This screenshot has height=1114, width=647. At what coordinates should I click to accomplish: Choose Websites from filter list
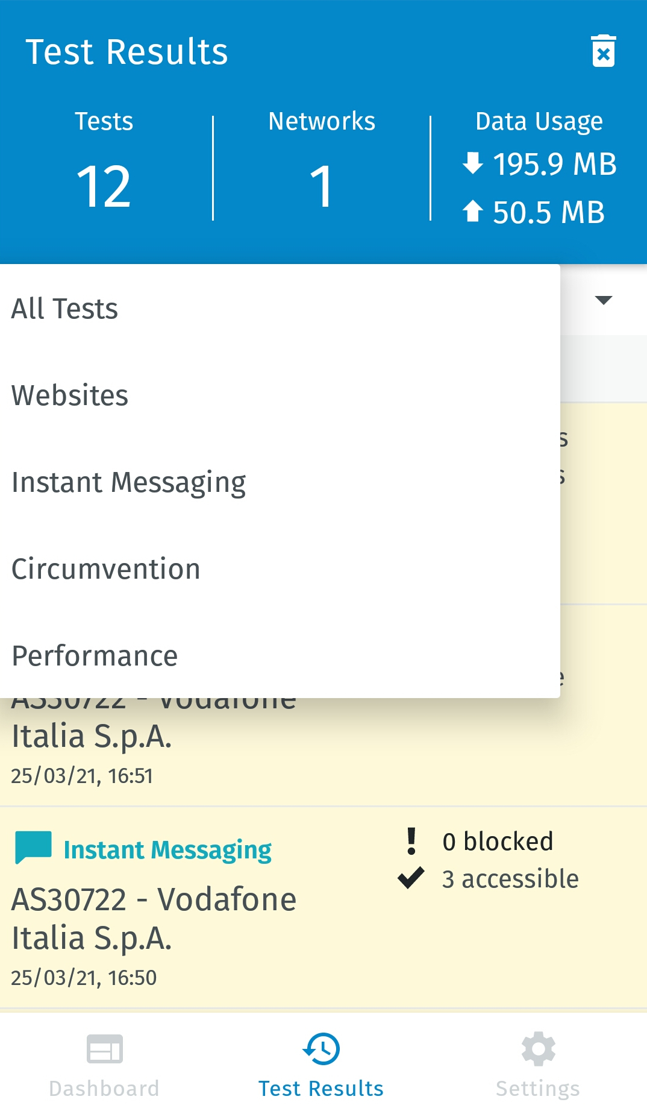point(70,395)
